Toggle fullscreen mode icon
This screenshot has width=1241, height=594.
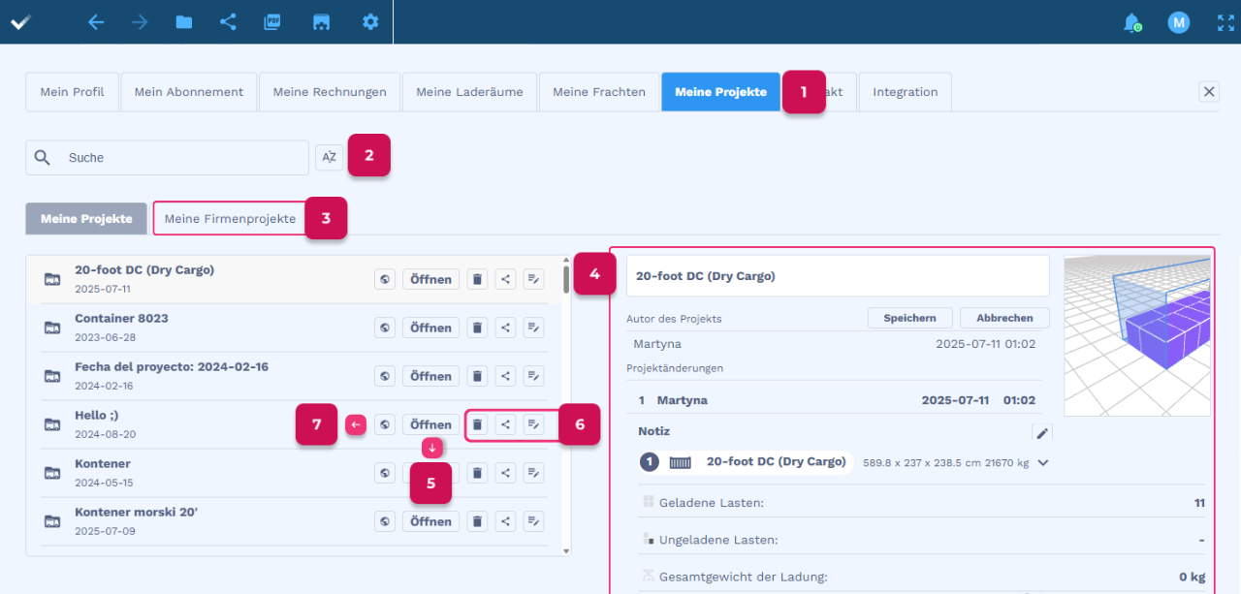coord(1225,22)
